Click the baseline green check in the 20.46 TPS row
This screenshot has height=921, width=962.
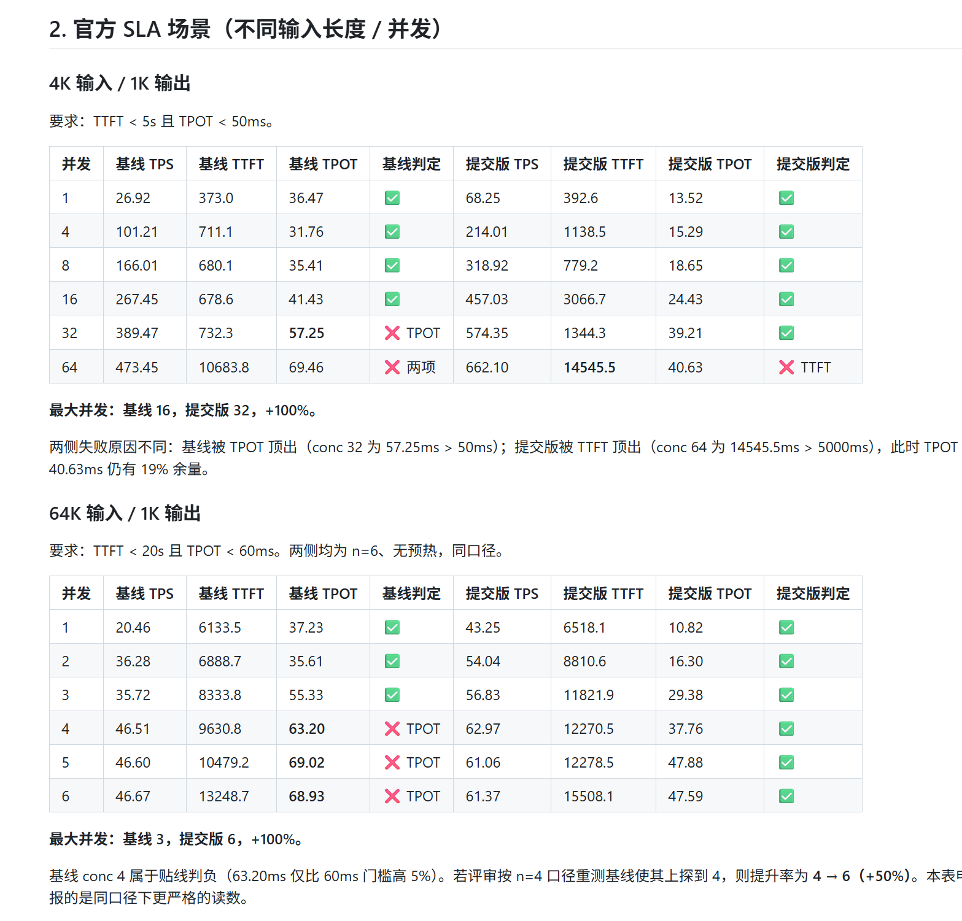tap(392, 627)
